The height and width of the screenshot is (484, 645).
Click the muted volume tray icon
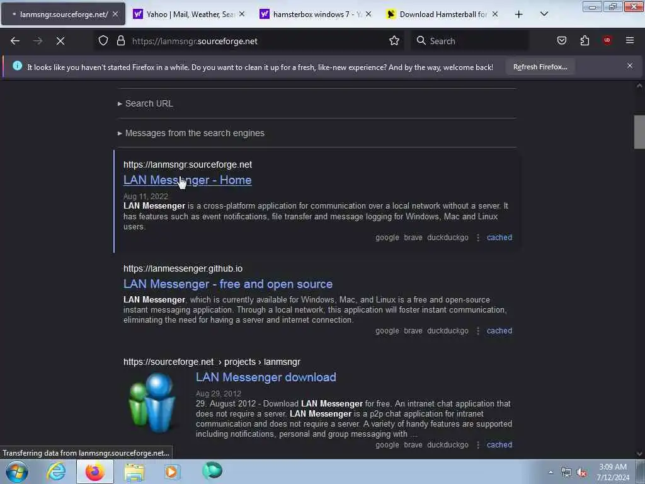point(581,473)
